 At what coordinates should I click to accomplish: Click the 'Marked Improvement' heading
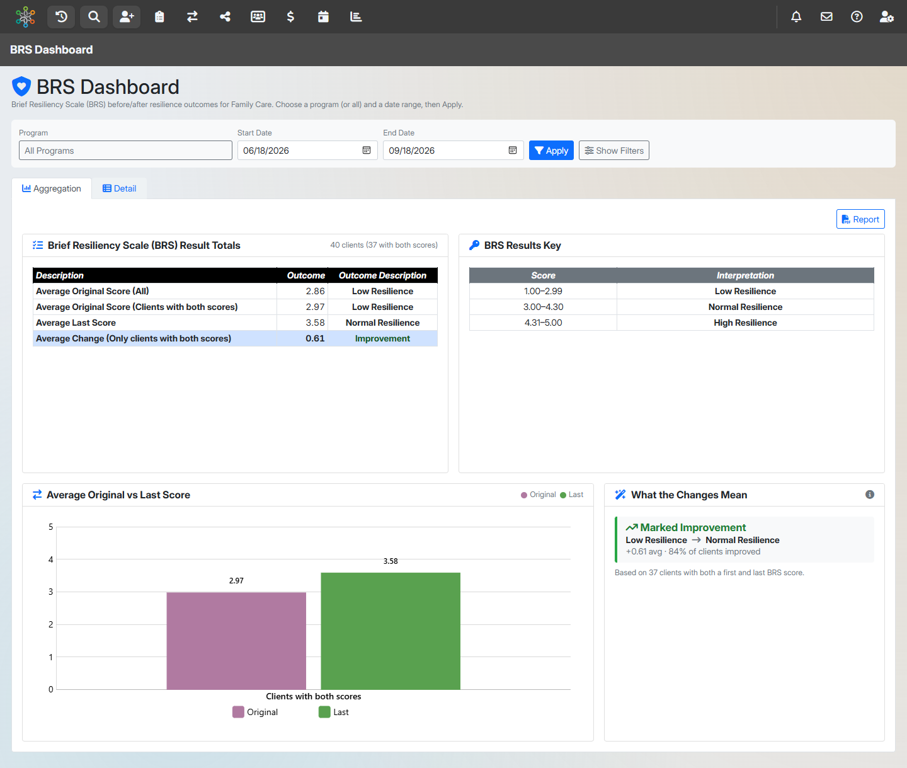pyautogui.click(x=693, y=527)
